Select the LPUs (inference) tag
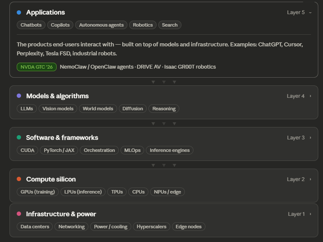 click(83, 192)
